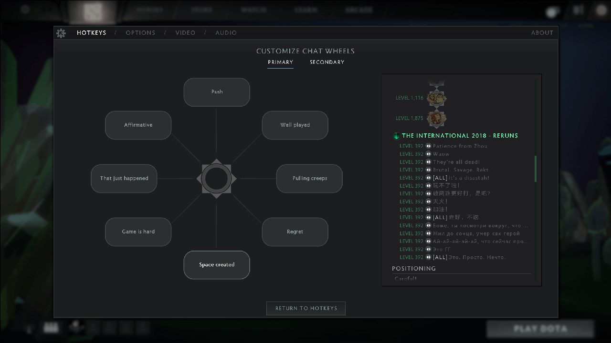The height and width of the screenshot is (343, 611).
Task: Click speaker icon for Brutal. Savage. Rekt.
Action: coord(428,170)
